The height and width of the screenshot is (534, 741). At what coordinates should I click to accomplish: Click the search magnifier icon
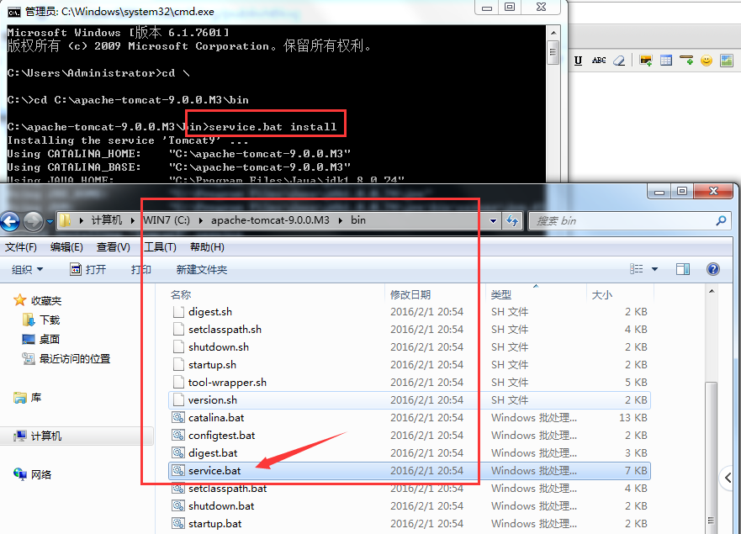721,220
